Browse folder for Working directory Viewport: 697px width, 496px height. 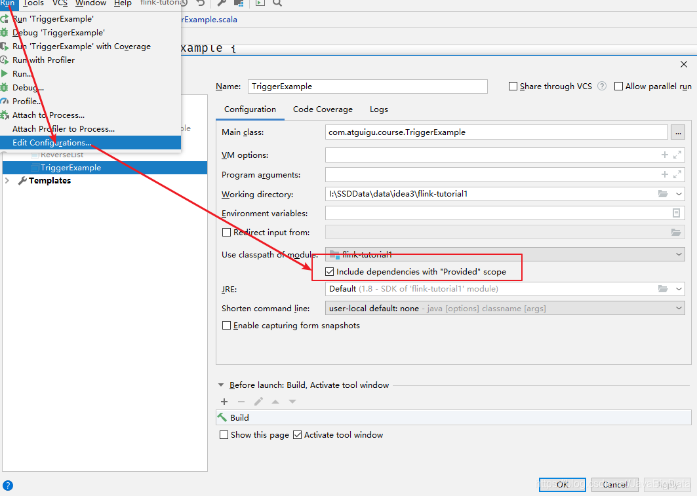click(x=663, y=193)
